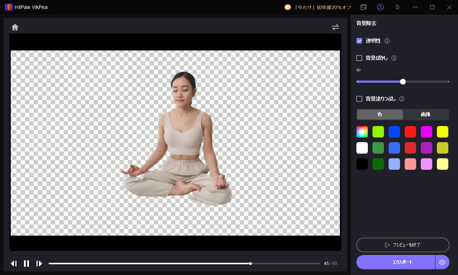Screen dimensions: 458x275
Task: Select the solid red background color swatch
Action: coord(410,131)
